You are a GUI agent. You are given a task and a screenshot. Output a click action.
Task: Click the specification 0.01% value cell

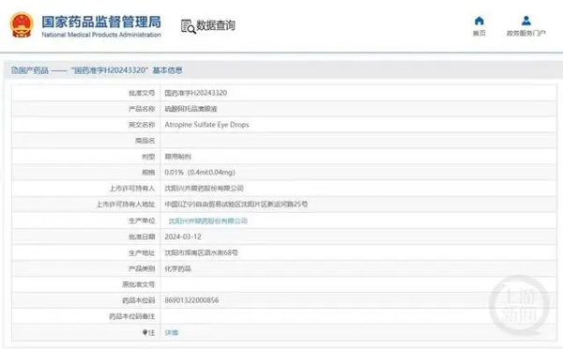point(358,173)
